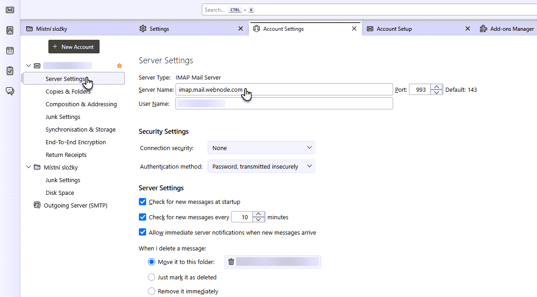Collapse the Místní složky tree node
This screenshot has height=297, width=537.
pyautogui.click(x=29, y=167)
